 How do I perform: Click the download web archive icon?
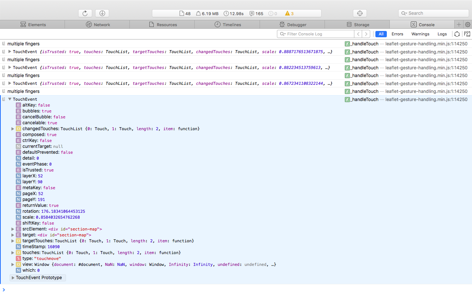pyautogui.click(x=102, y=13)
